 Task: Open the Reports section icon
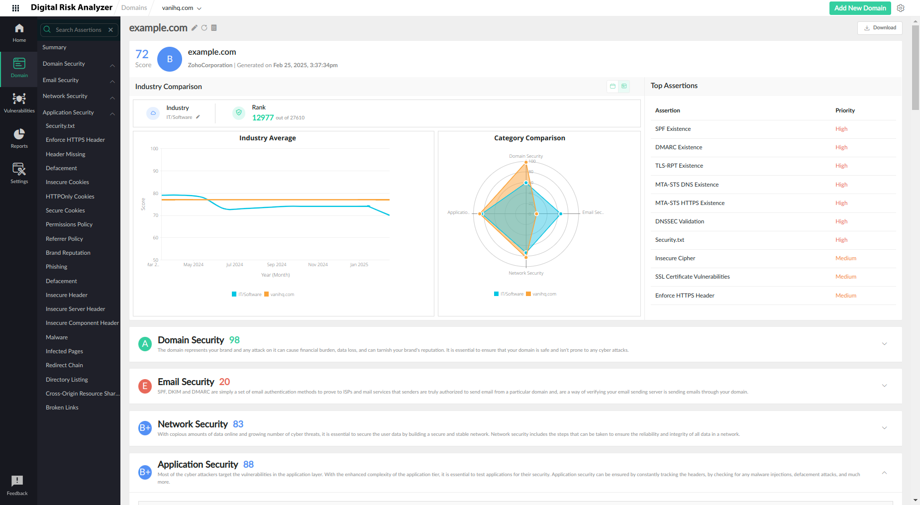pyautogui.click(x=19, y=138)
